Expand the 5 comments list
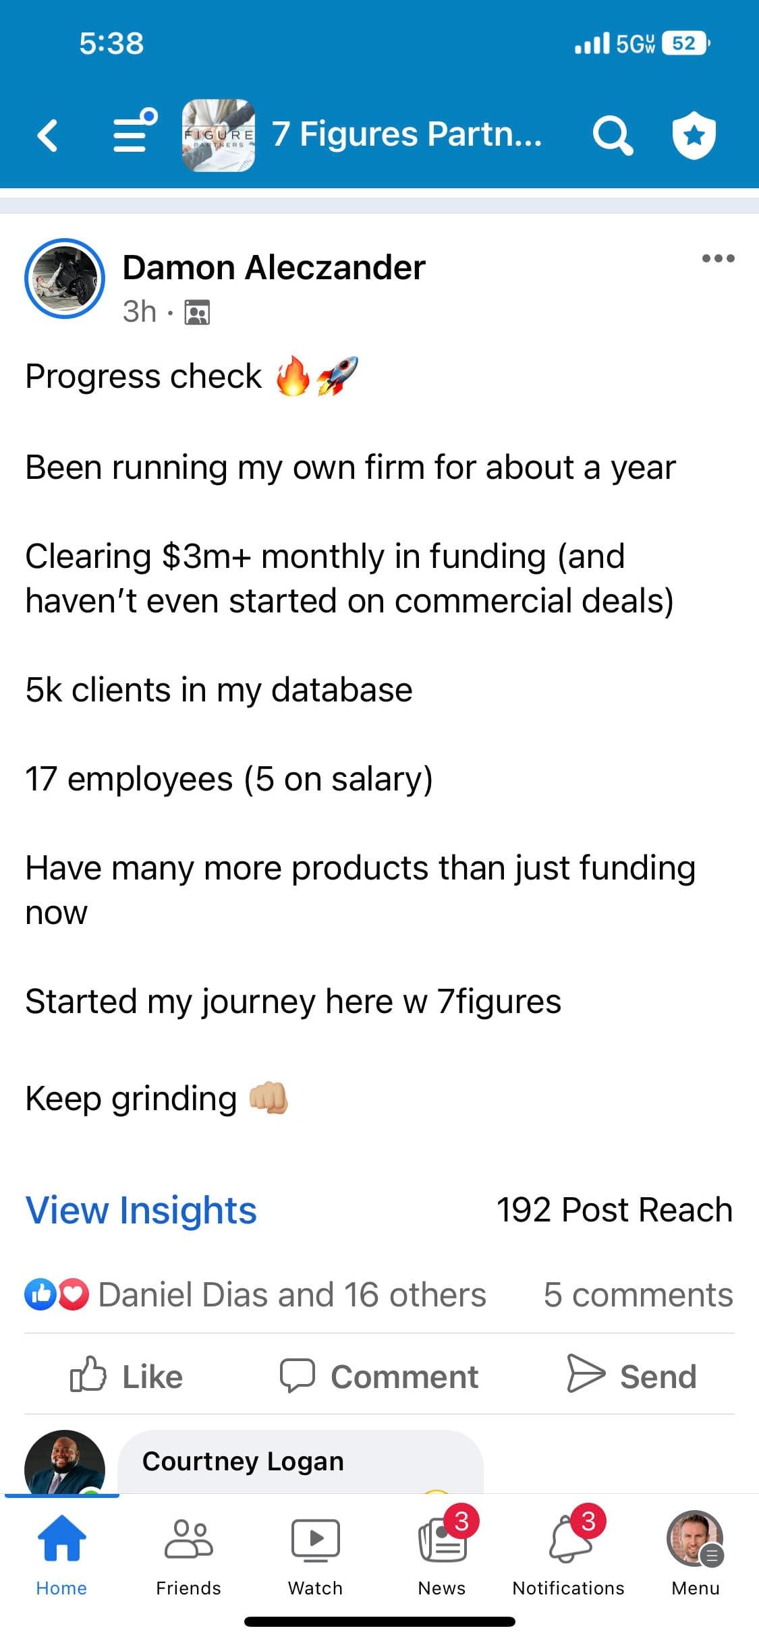This screenshot has height=1643, width=759. [638, 1295]
